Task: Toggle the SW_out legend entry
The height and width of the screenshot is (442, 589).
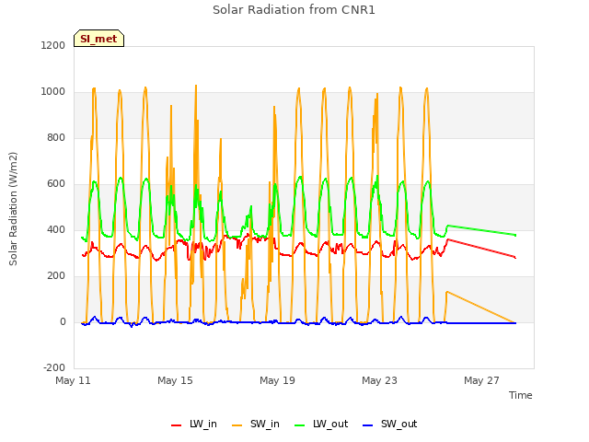Action: click(390, 425)
